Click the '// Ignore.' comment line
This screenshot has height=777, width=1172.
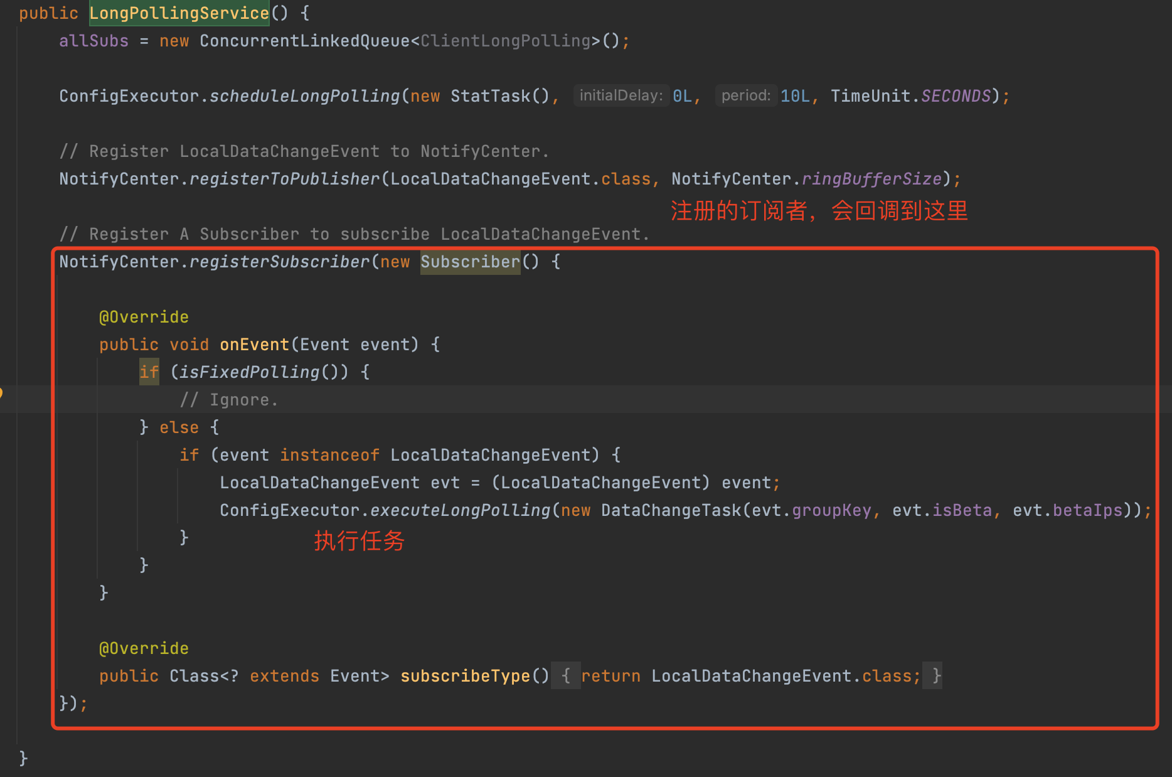click(x=229, y=400)
